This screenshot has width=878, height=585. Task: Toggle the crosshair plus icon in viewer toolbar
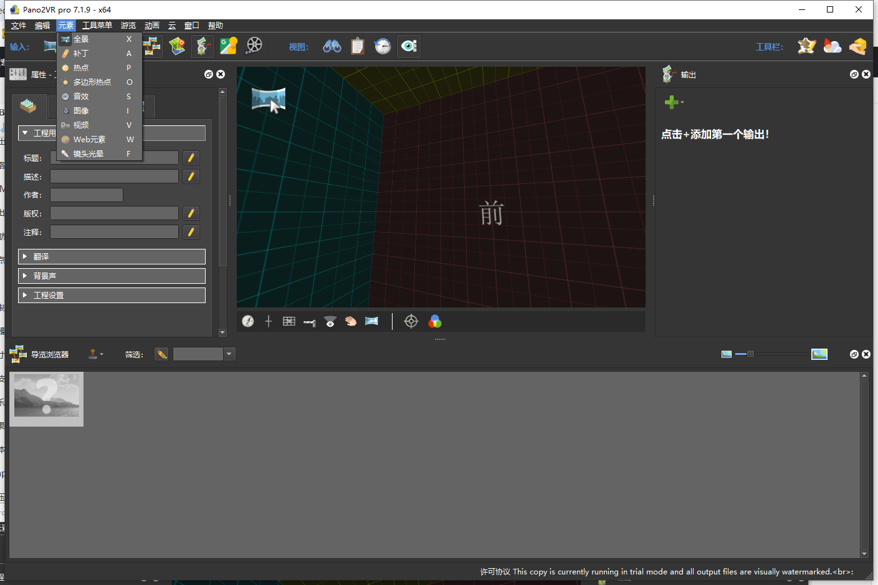pos(269,321)
